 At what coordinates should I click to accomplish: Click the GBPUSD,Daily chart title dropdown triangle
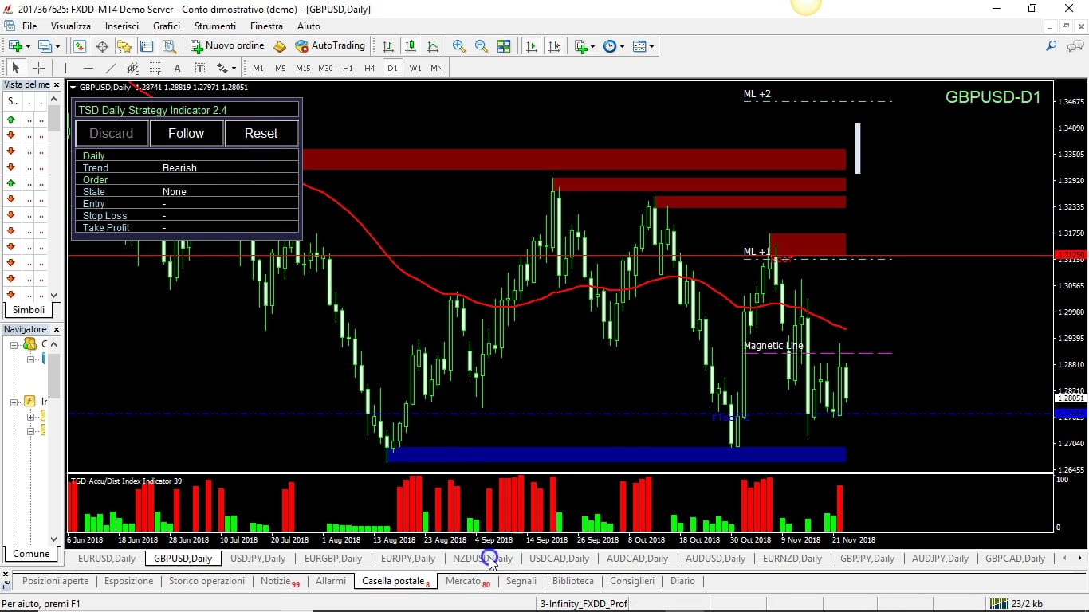(73, 88)
